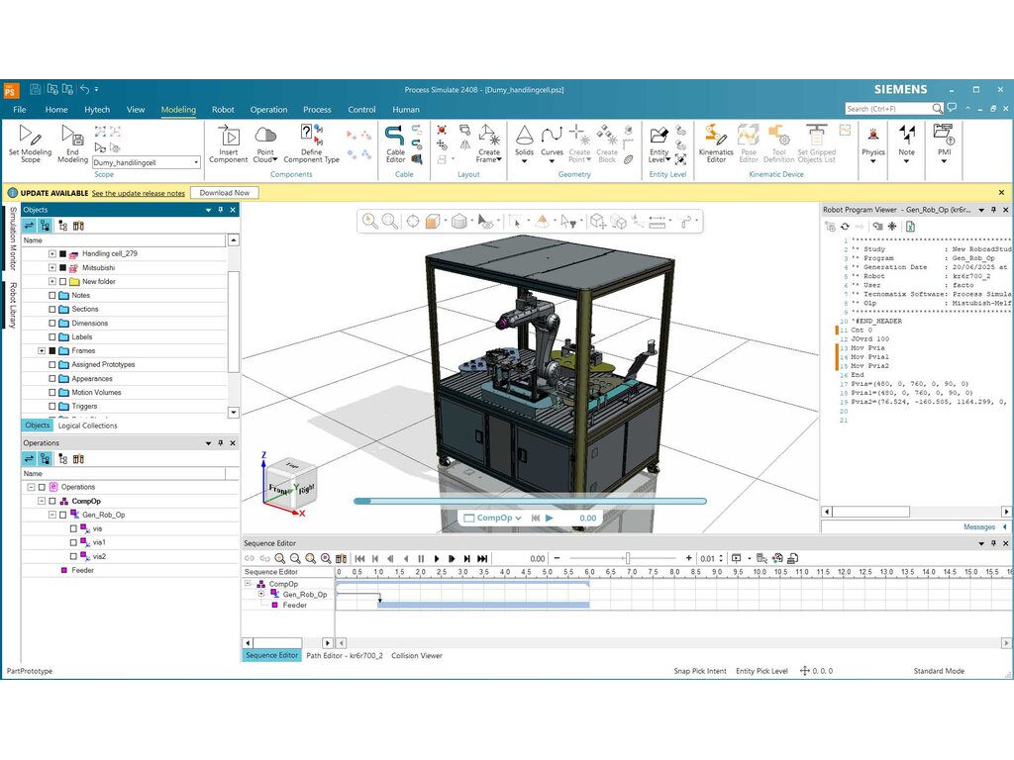Adjust Sequence Editor speed slider
1014x760 pixels.
[x=627, y=558]
